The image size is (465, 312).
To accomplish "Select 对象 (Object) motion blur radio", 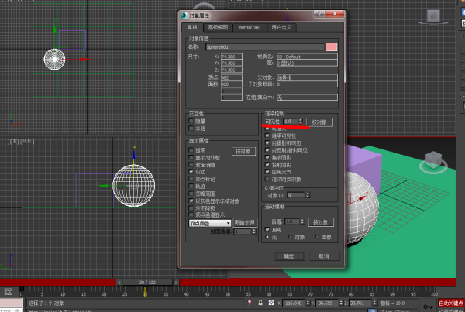I will (x=290, y=237).
